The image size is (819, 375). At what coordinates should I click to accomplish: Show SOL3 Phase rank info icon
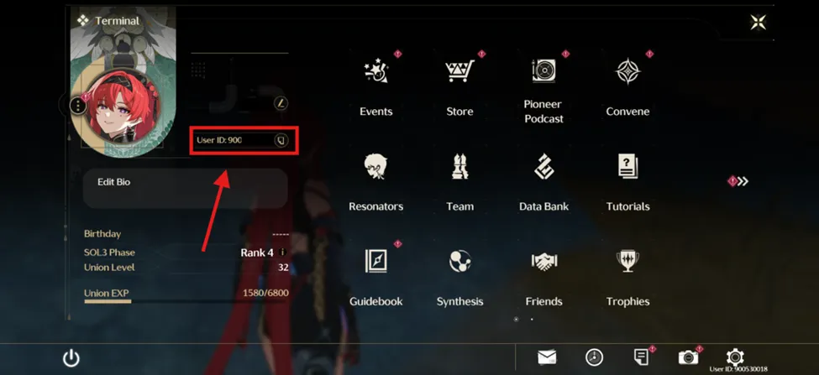pos(282,253)
